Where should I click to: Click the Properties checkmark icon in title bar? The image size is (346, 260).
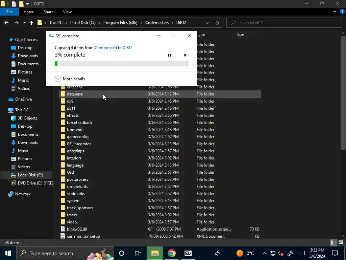pos(14,4)
